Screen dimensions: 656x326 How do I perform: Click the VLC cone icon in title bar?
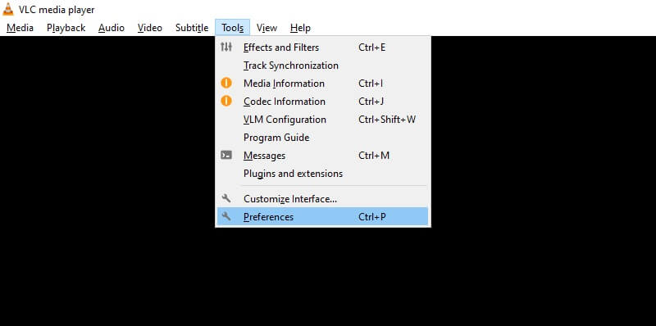point(8,9)
